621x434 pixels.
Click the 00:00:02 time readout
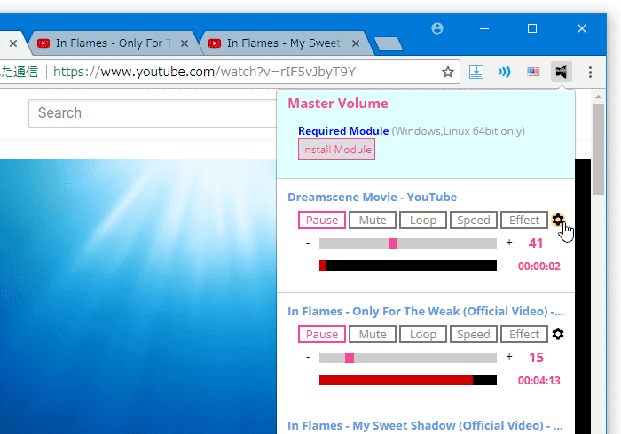point(539,266)
